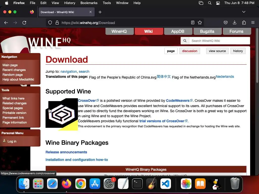Viewport: 259px width, 194px height.
Task: Expand the list all tabs chevron
Action: coord(244,12)
